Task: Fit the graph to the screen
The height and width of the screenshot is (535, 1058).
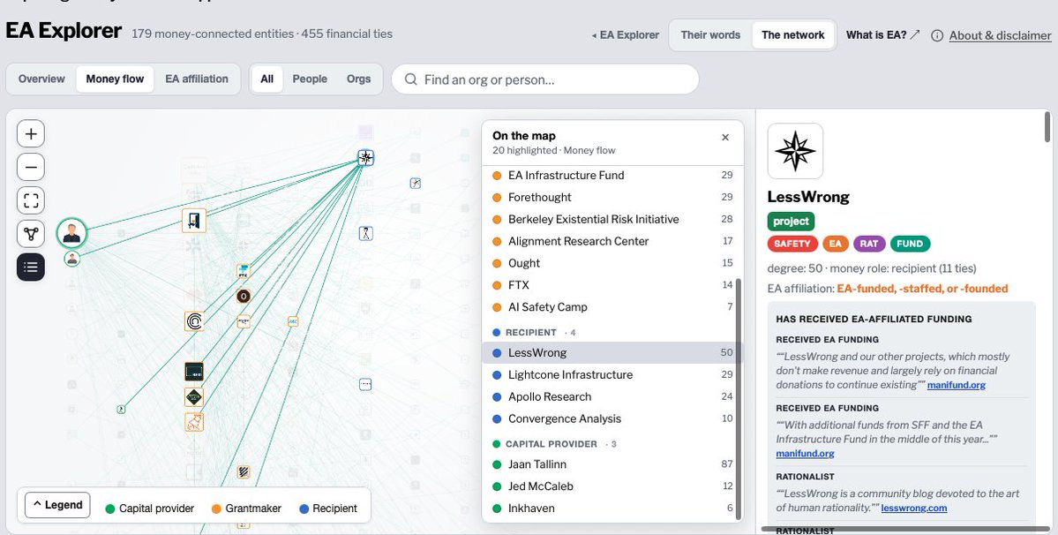Action: (30, 200)
